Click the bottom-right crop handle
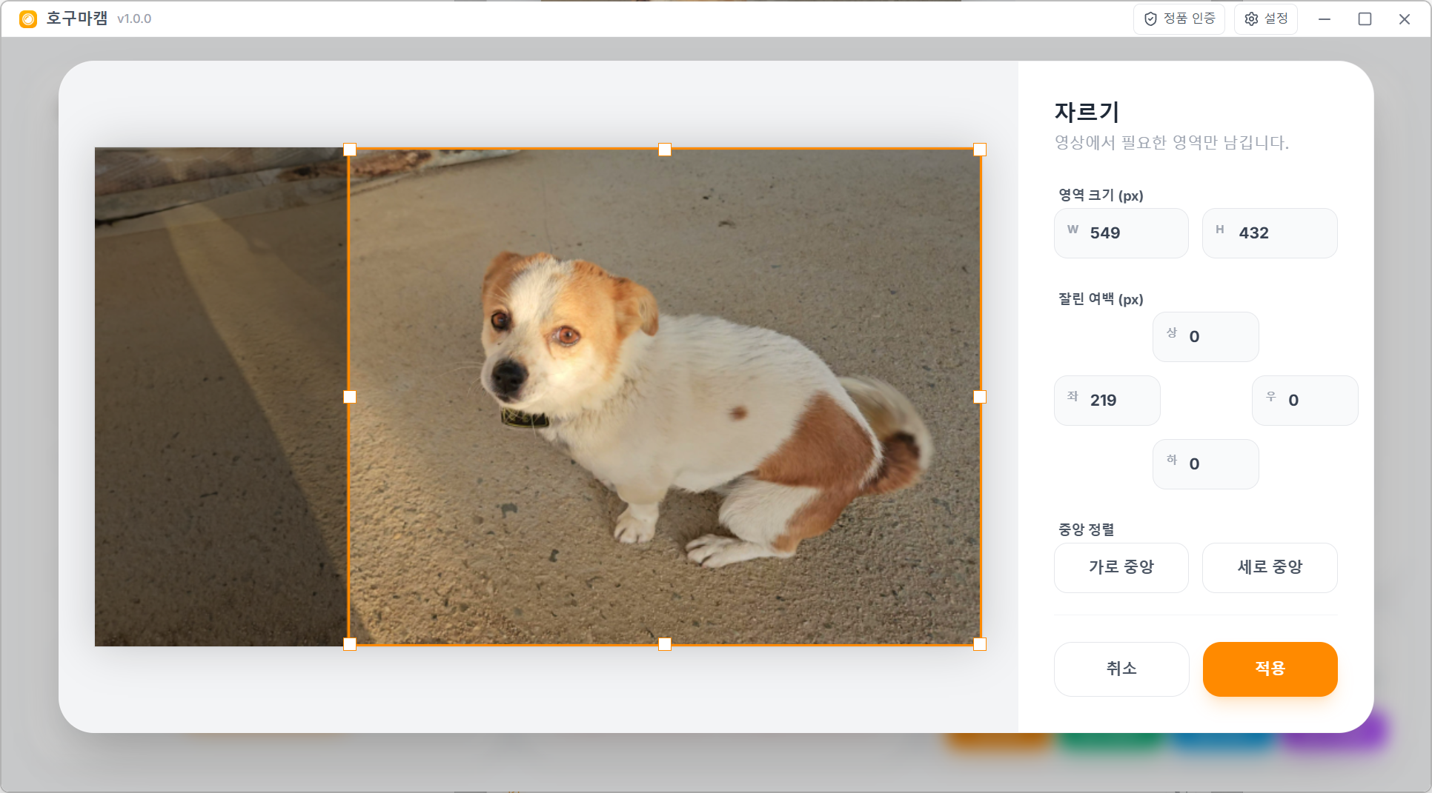This screenshot has height=793, width=1432. click(980, 644)
